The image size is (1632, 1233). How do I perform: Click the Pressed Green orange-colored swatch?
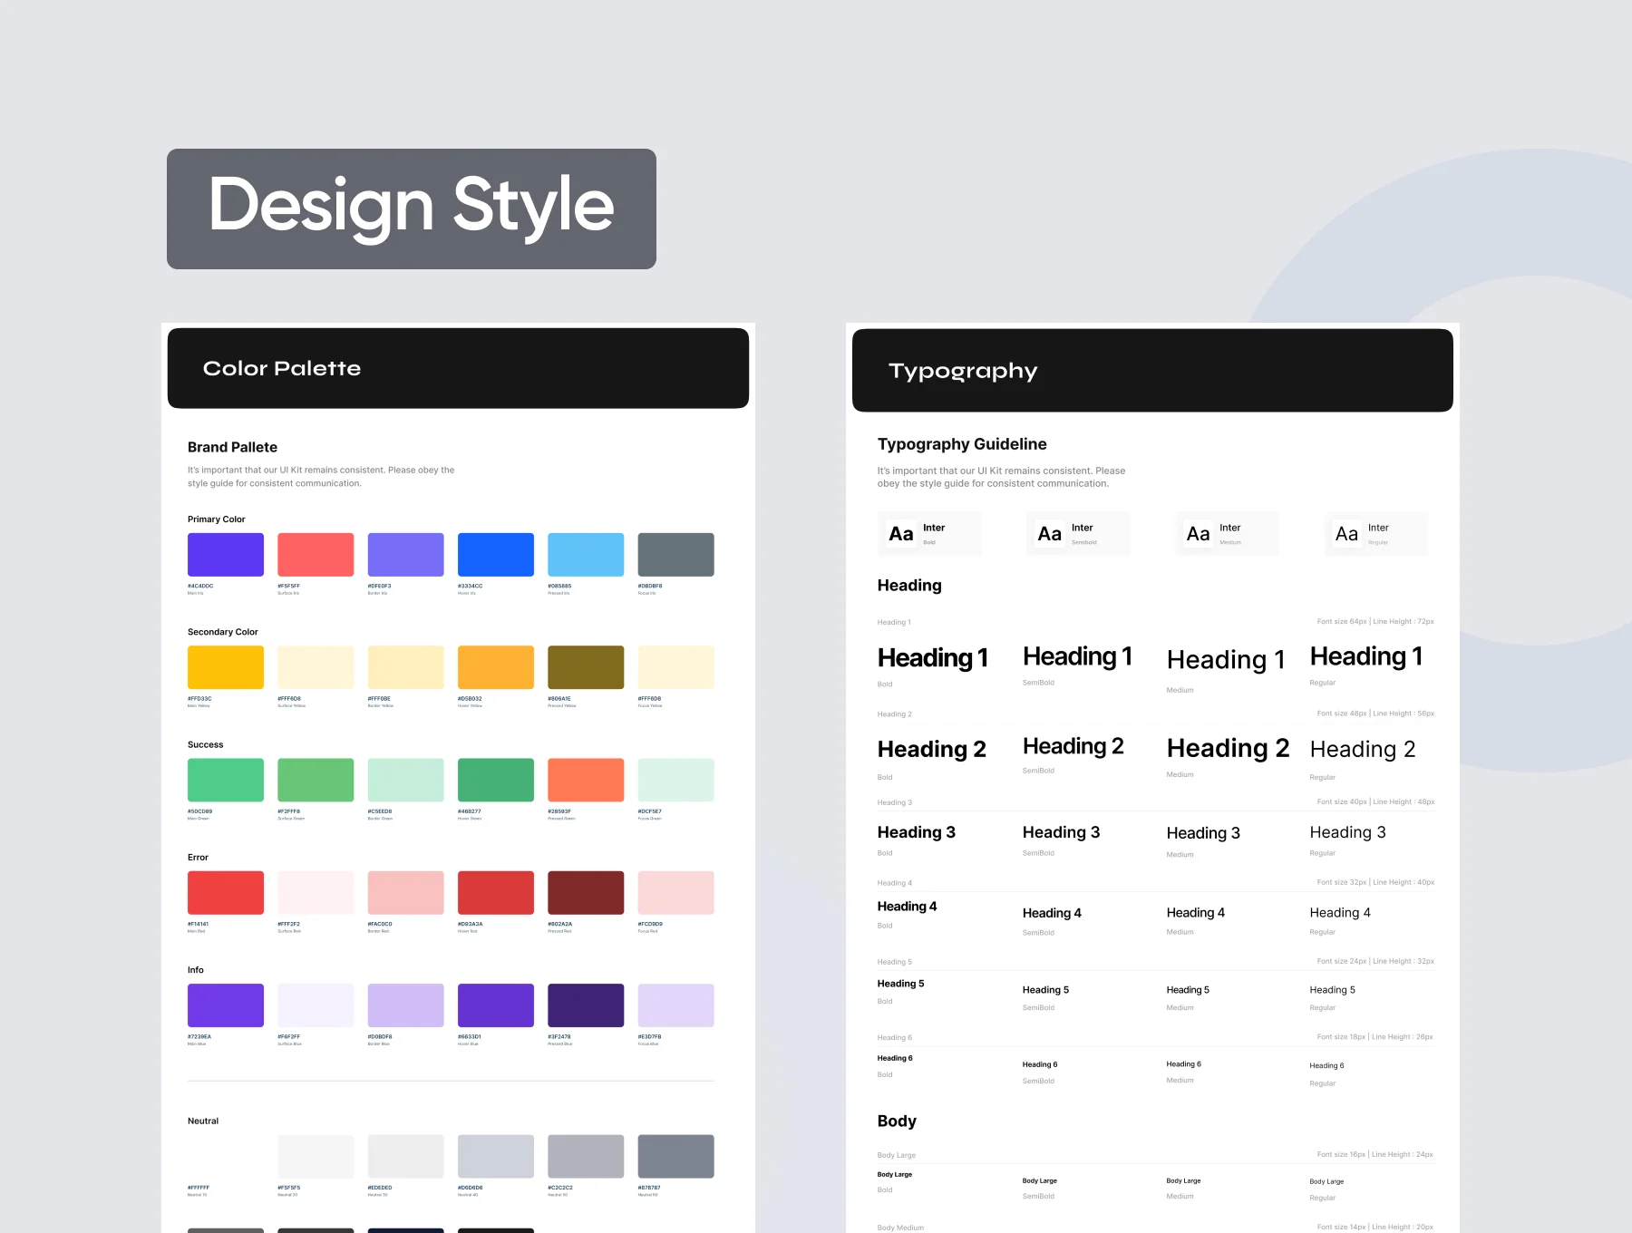coord(586,780)
